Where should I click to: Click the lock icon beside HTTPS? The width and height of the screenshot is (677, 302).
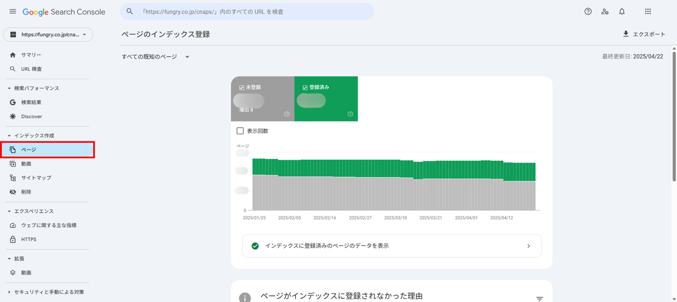coord(13,240)
